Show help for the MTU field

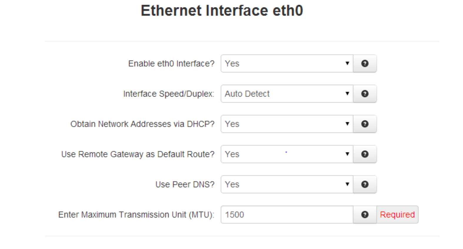(365, 215)
